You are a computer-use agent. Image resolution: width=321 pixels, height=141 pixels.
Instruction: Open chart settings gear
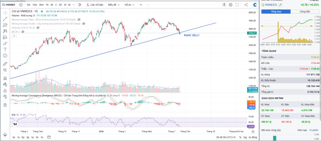pos(231,5)
